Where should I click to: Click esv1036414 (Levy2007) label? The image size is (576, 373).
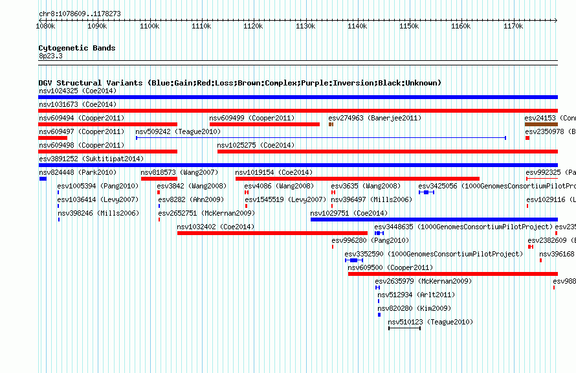point(98,199)
